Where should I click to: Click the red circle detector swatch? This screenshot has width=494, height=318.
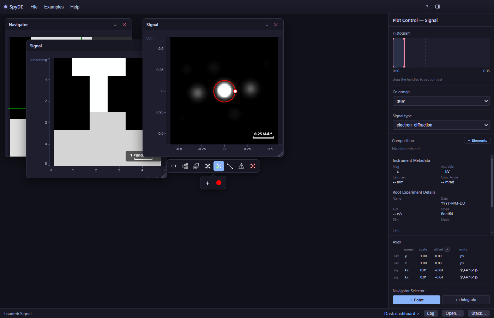219,183
